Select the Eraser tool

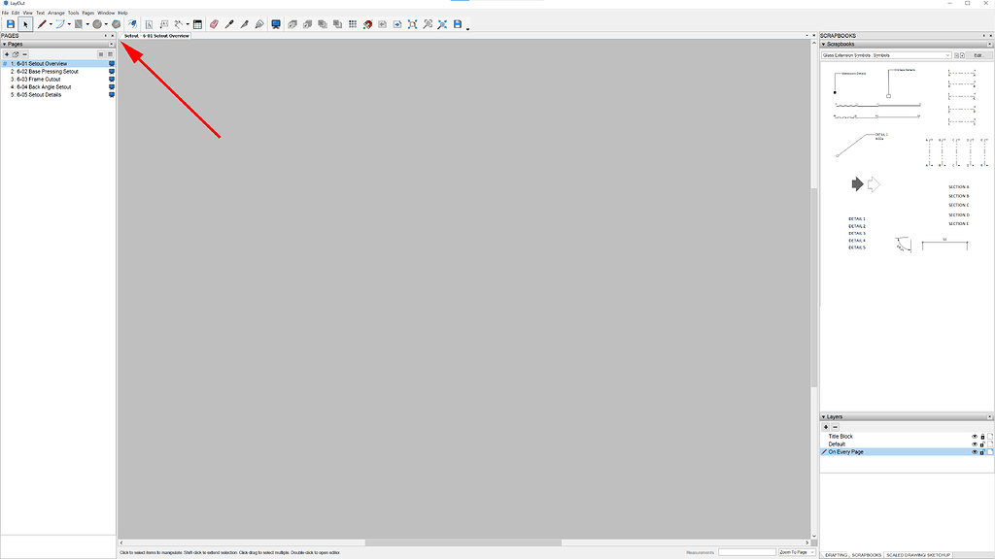(x=213, y=24)
